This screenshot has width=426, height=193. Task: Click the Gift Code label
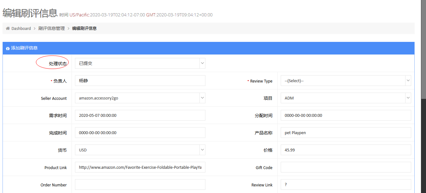[x=264, y=167]
